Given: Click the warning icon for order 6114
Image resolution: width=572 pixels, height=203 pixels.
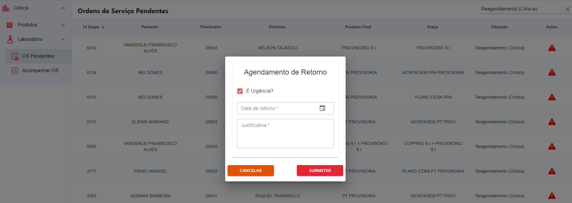Looking at the screenshot, I should (552, 72).
